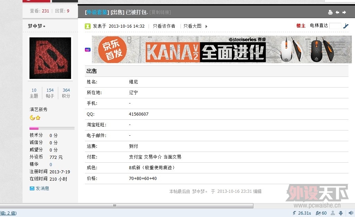The height and width of the screenshot is (217, 355).
Task: Click the registration date 2013-7-19
Action: point(60,172)
